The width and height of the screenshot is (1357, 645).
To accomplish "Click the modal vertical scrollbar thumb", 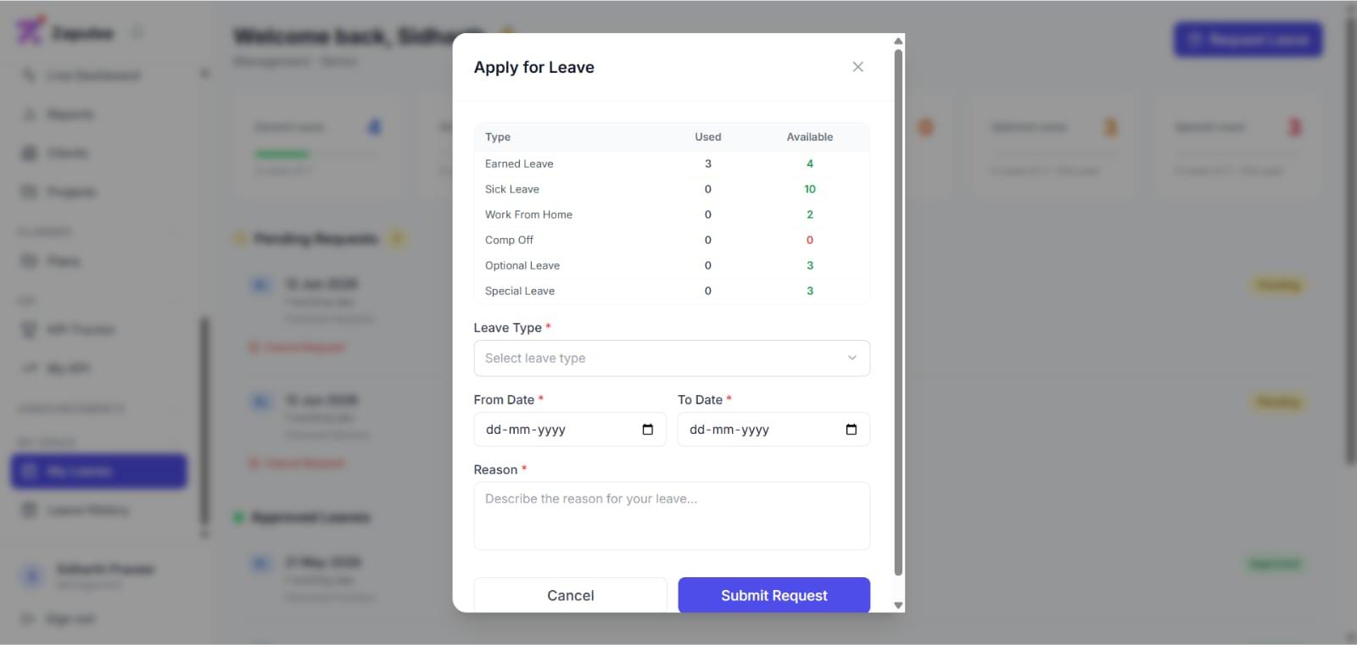I will 898,312.
